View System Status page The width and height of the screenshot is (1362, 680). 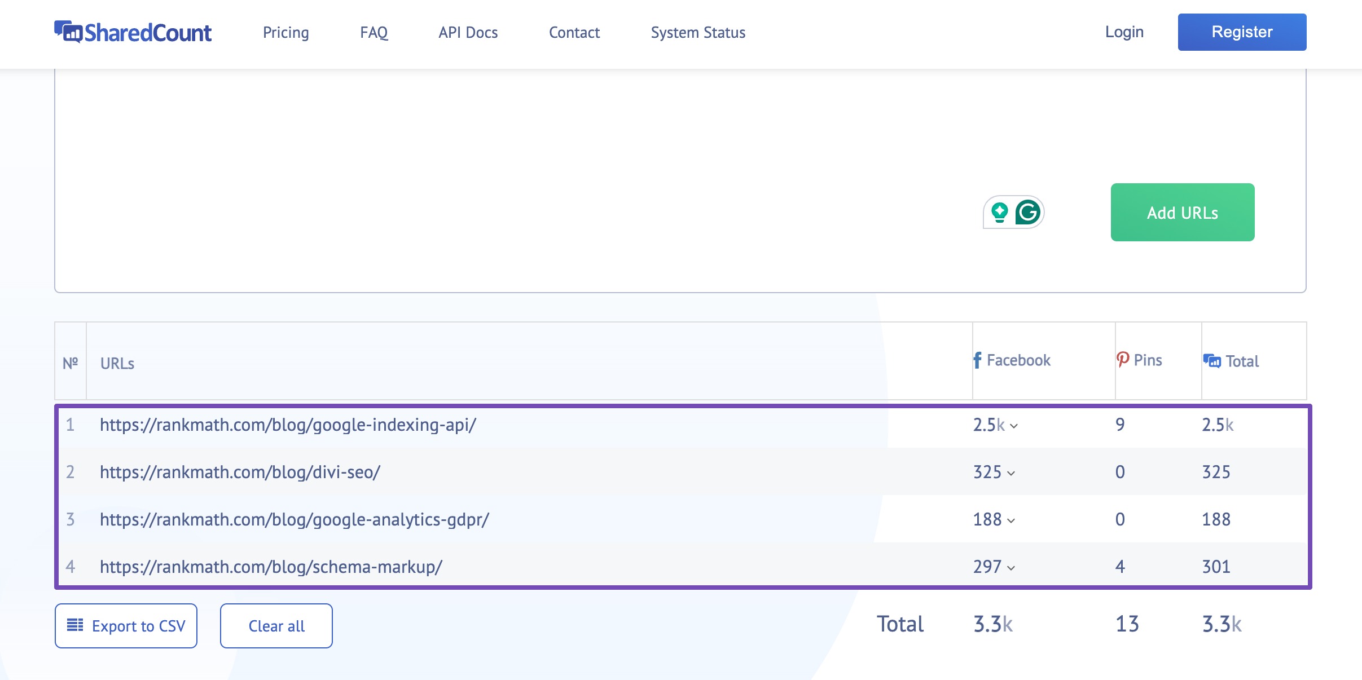[698, 33]
